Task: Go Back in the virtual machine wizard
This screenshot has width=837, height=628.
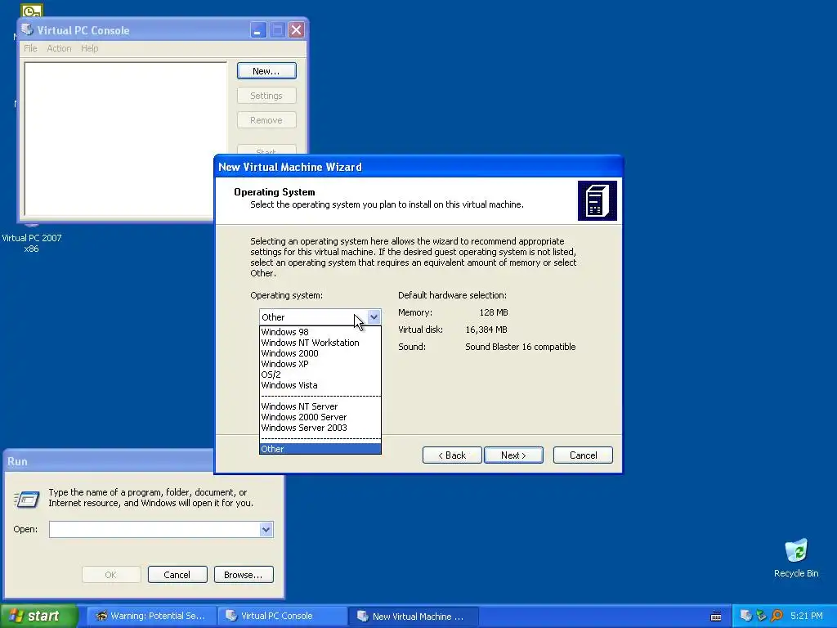Action: click(452, 455)
